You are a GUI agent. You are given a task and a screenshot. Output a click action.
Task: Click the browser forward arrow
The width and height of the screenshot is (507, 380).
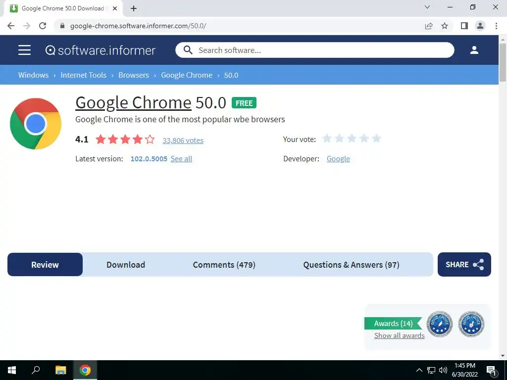coord(27,26)
